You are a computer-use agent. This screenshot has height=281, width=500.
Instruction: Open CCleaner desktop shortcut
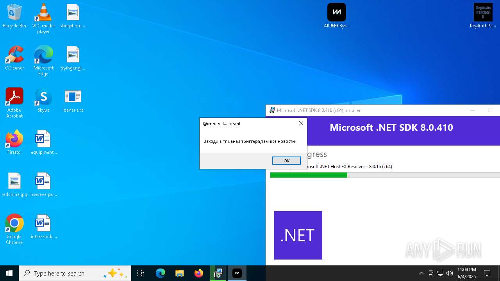point(14,58)
